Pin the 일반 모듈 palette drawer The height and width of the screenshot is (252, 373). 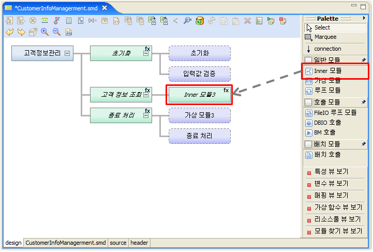click(x=364, y=60)
